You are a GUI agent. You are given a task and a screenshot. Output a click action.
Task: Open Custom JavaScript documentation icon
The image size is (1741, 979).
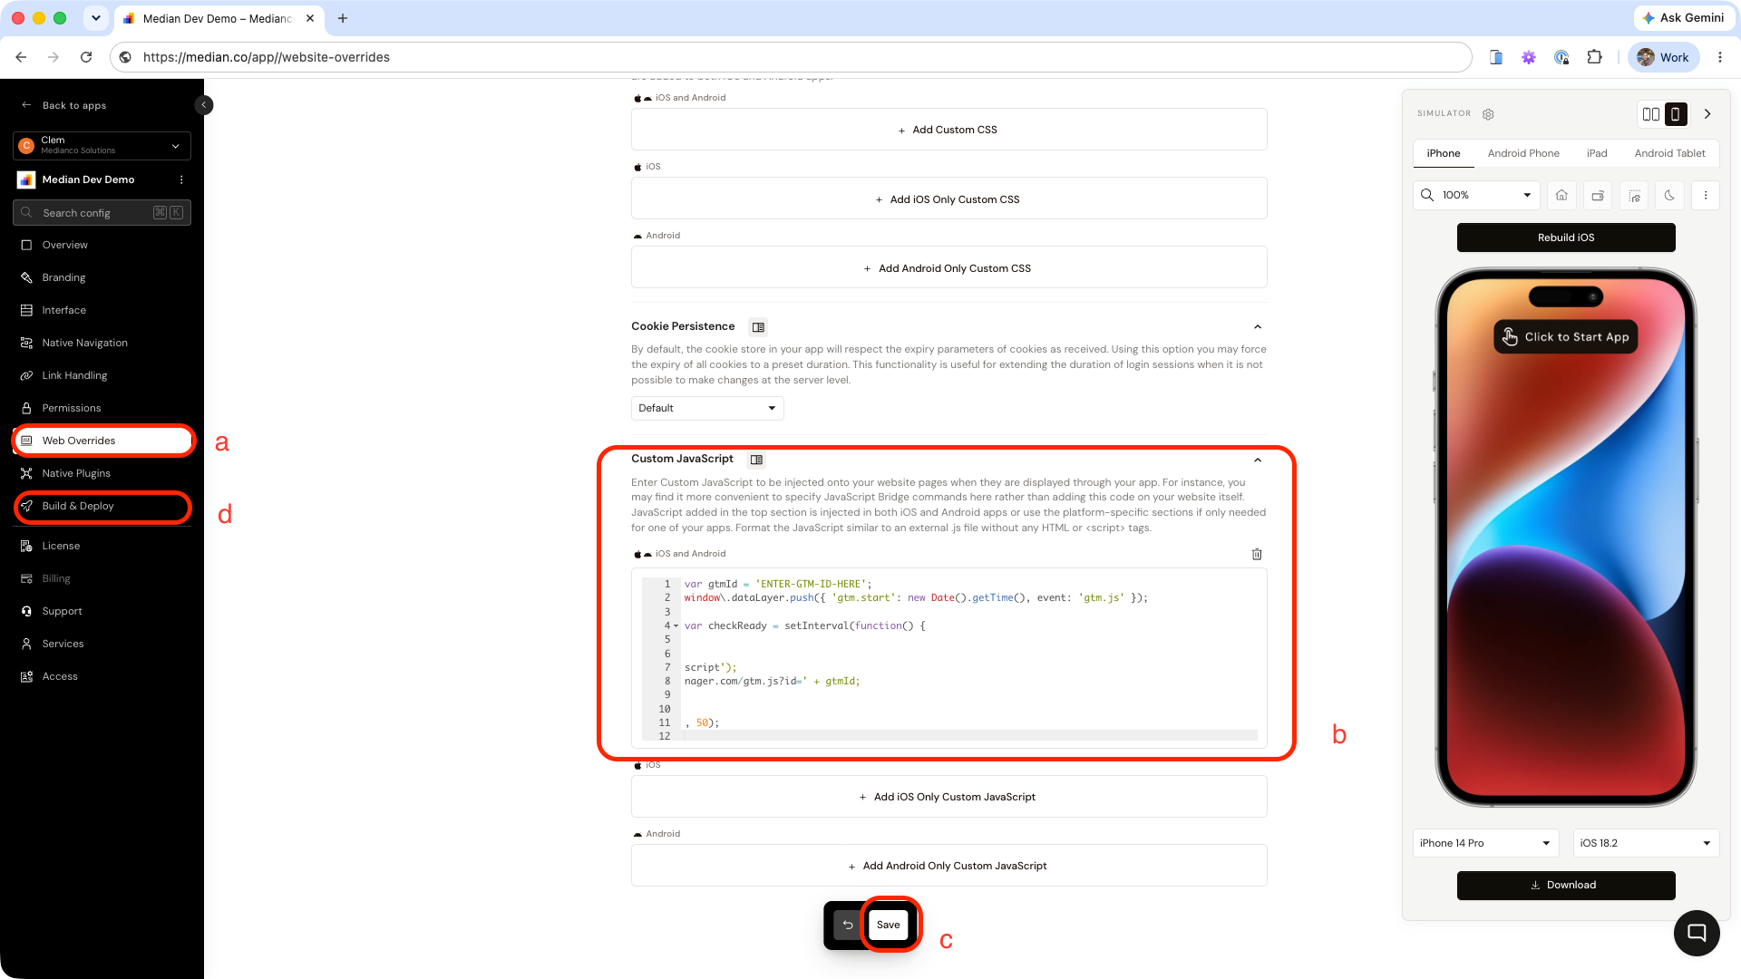[756, 460]
